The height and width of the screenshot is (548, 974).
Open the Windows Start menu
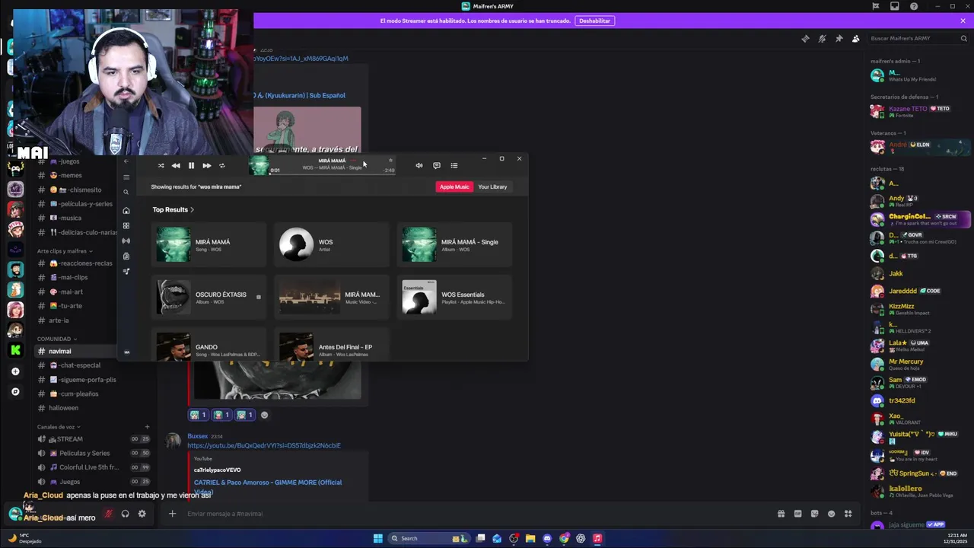[x=378, y=538]
